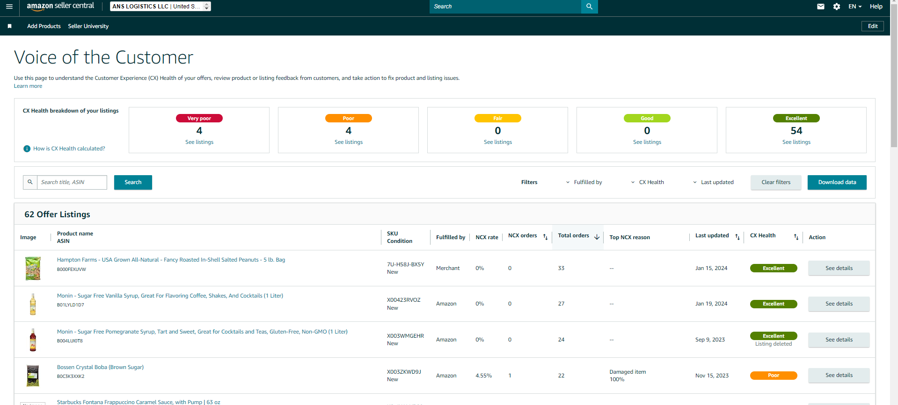
Task: Open the EN language dropdown
Action: (855, 7)
